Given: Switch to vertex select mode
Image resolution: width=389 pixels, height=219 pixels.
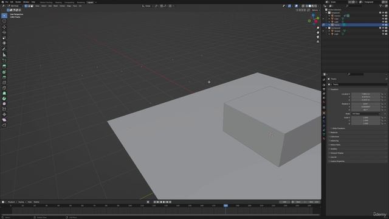Looking at the screenshot, I should pyautogui.click(x=26, y=6).
